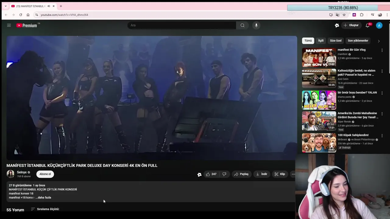Click the browser address bar URL
The height and width of the screenshot is (219, 390).
64,15
